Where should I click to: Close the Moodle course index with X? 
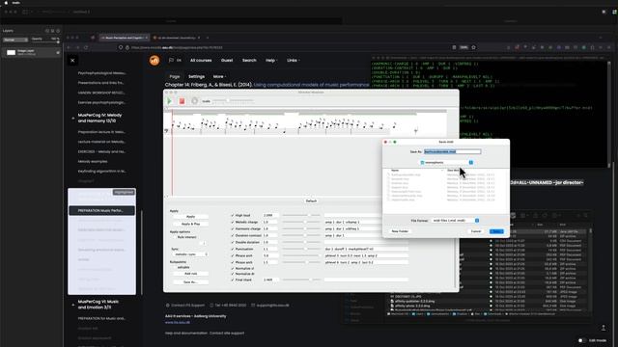[72, 60]
